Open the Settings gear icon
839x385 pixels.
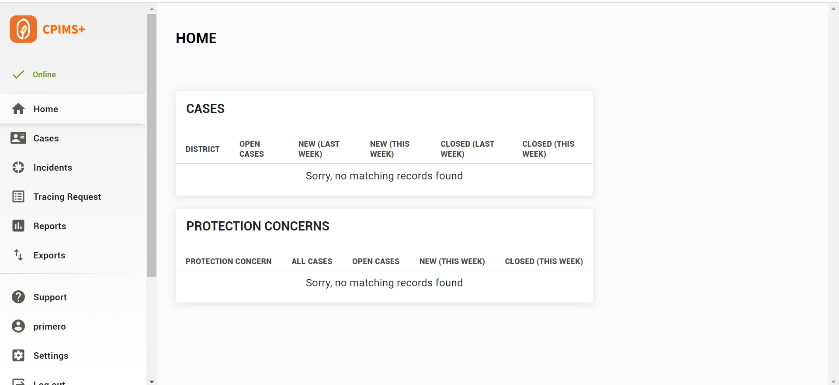coord(18,355)
